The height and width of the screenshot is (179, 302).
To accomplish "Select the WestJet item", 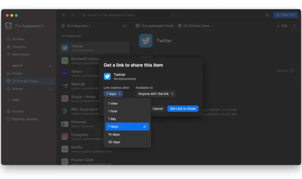I will [79, 86].
